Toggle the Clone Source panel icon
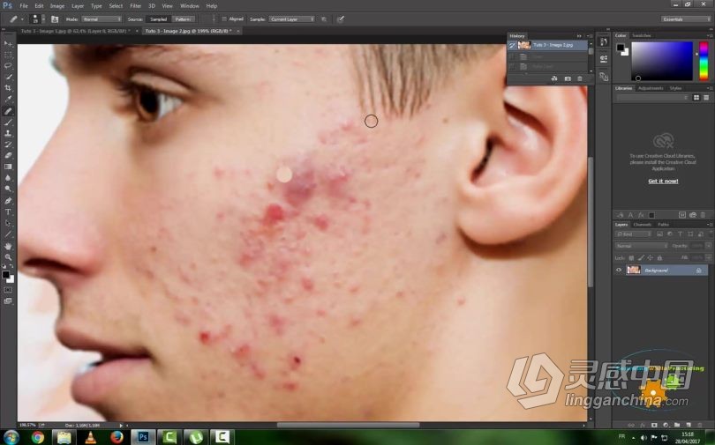This screenshot has width=715, height=445. click(56, 19)
